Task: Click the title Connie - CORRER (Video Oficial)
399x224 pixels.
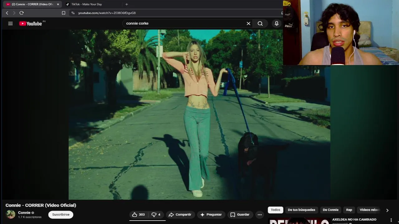Action: pos(41,205)
